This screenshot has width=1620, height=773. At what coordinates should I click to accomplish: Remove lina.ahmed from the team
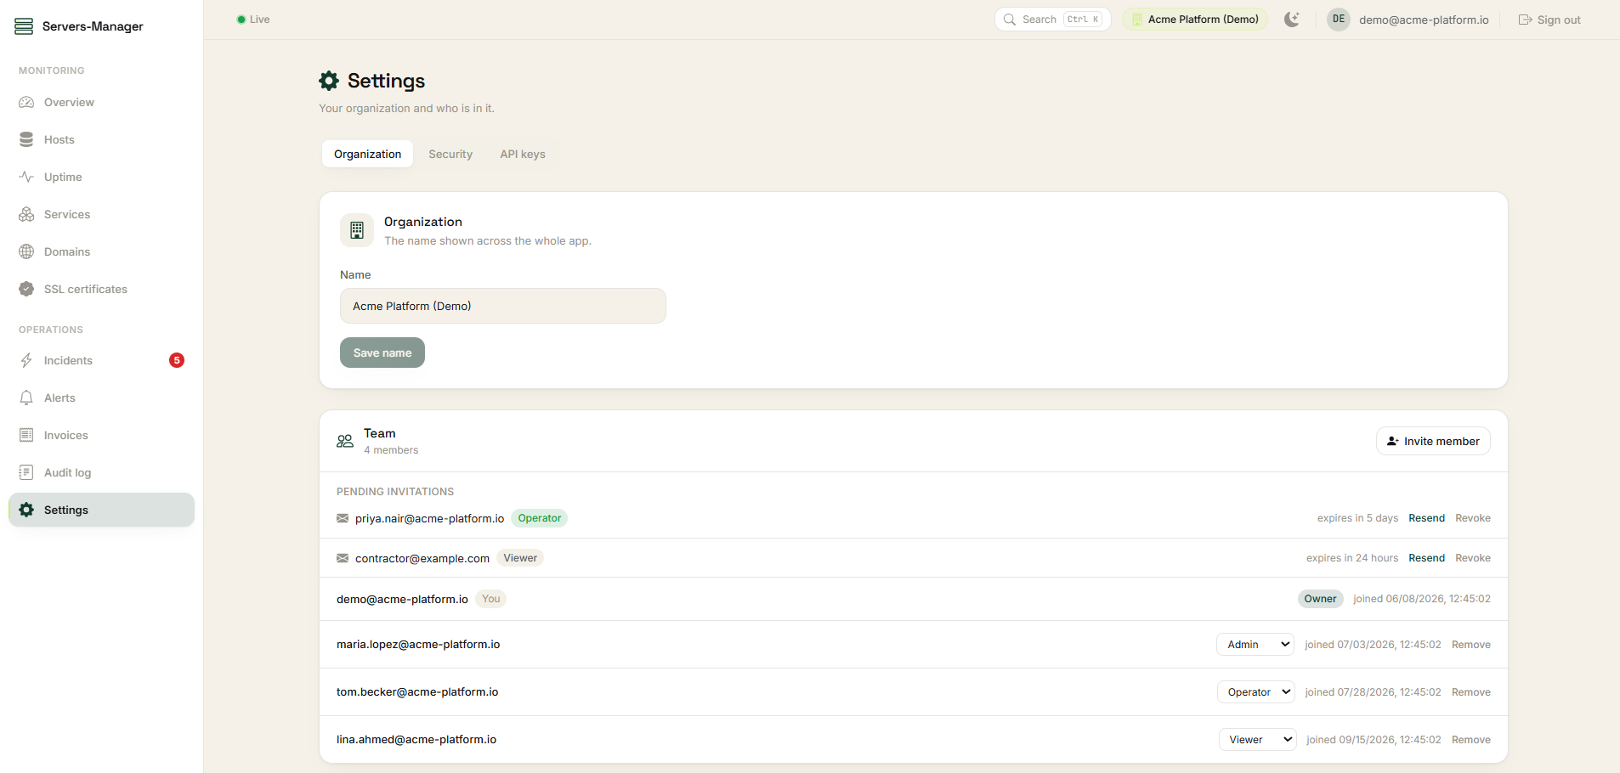pyautogui.click(x=1471, y=740)
